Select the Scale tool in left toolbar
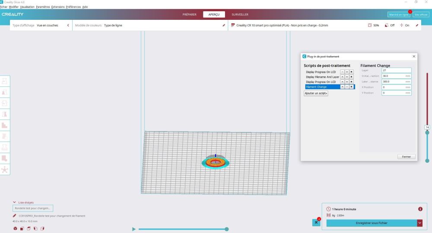The height and width of the screenshot is (233, 432). pyautogui.click(x=5, y=92)
